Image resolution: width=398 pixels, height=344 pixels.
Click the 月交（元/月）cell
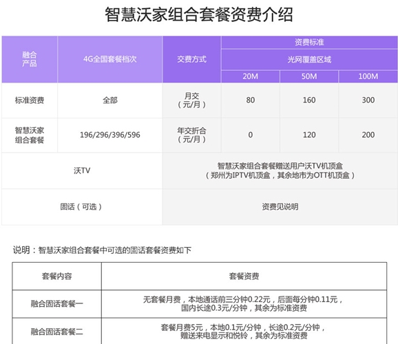[191, 100]
